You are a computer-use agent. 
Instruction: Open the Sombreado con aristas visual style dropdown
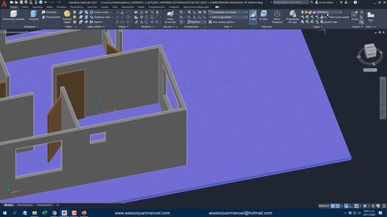point(228,12)
